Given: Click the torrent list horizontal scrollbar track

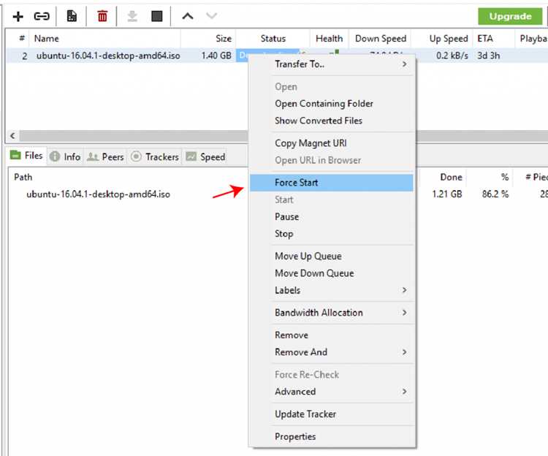Looking at the screenshot, I should (x=134, y=135).
